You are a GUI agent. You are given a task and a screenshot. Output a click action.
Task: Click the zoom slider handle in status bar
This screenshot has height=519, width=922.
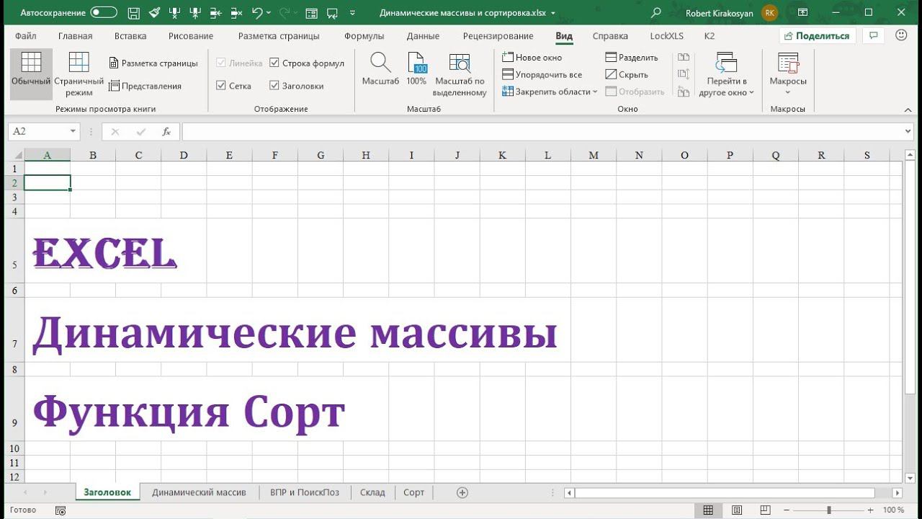(828, 510)
